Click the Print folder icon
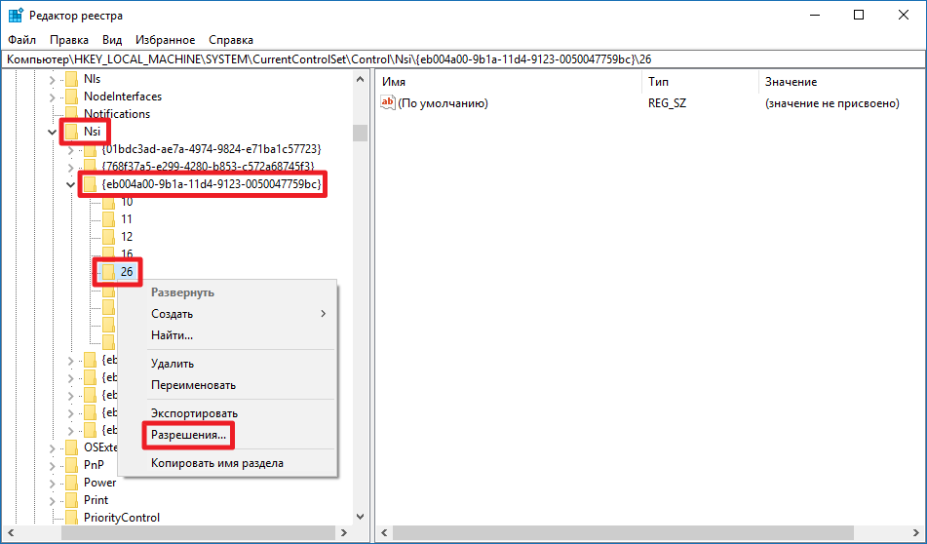Screen dimensions: 927x544 [71, 500]
